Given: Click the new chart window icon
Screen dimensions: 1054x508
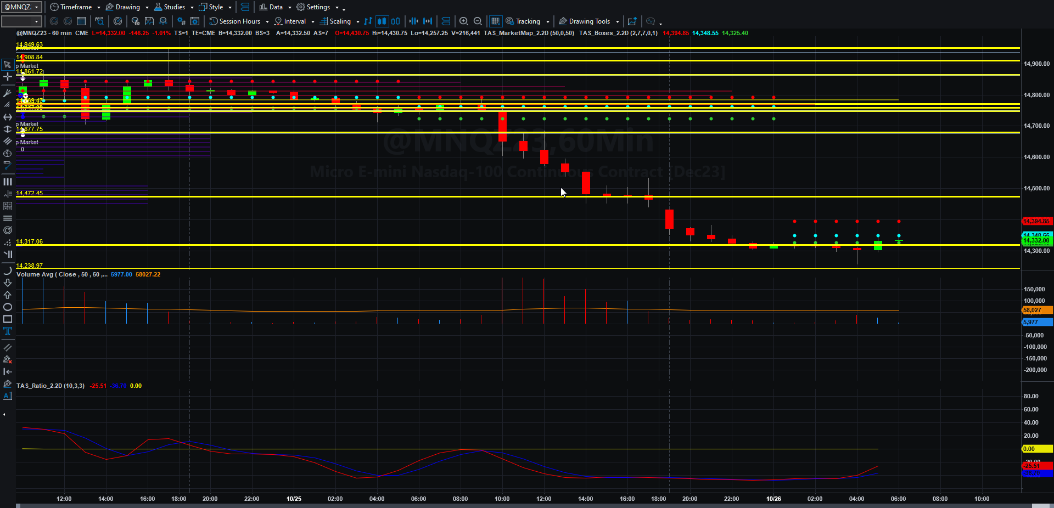Looking at the screenshot, I should (x=632, y=21).
